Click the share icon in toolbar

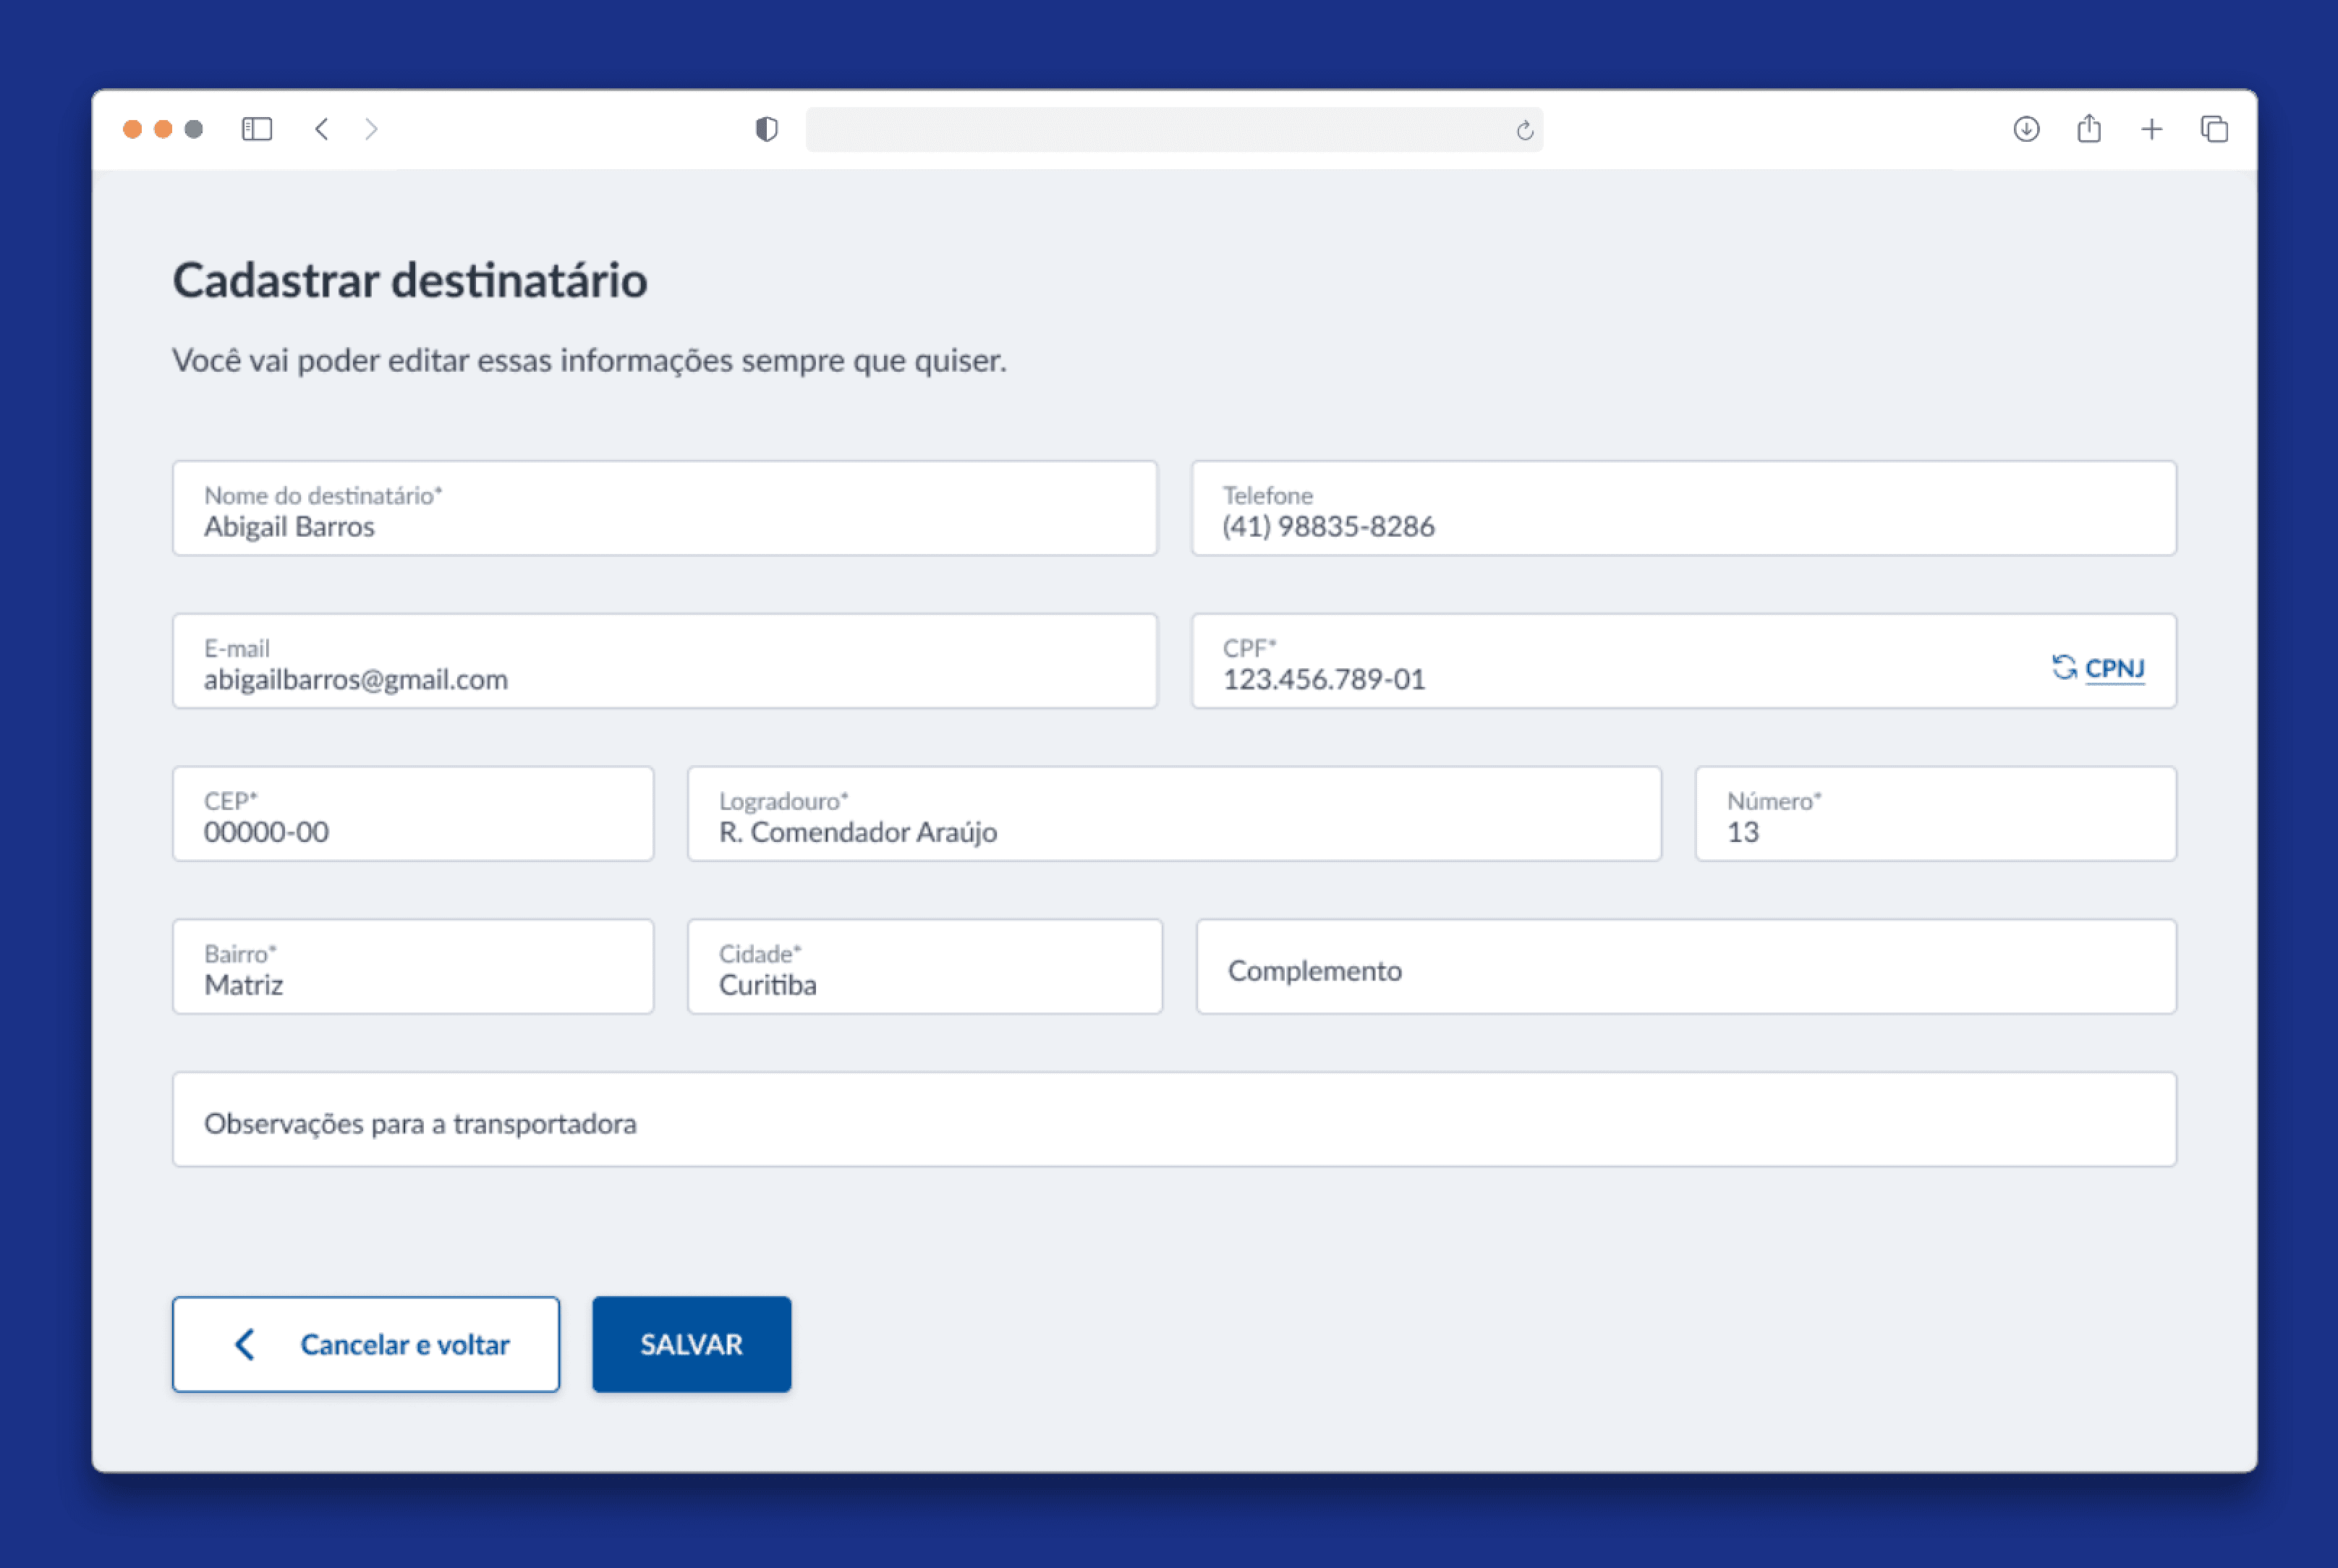(x=2089, y=129)
